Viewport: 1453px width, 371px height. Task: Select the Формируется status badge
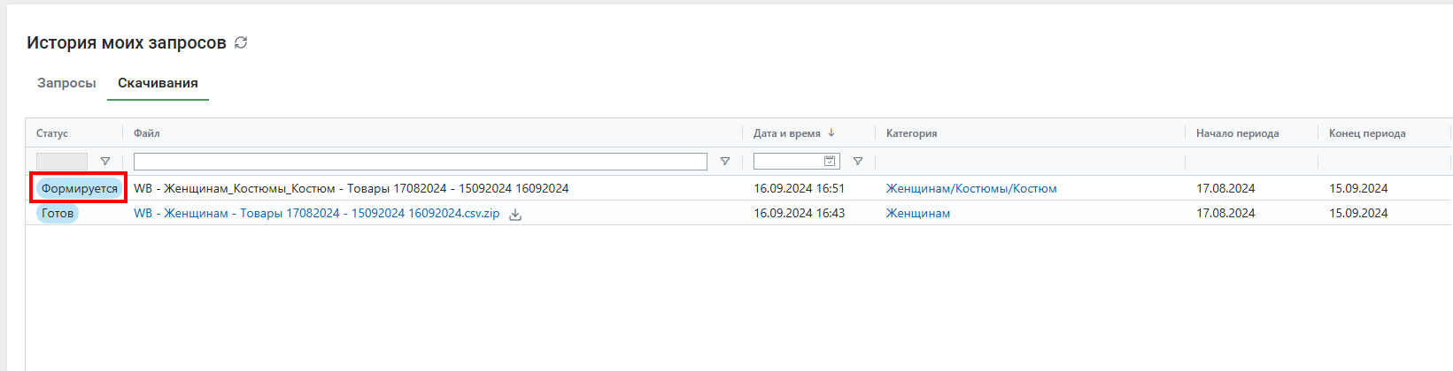click(80, 188)
